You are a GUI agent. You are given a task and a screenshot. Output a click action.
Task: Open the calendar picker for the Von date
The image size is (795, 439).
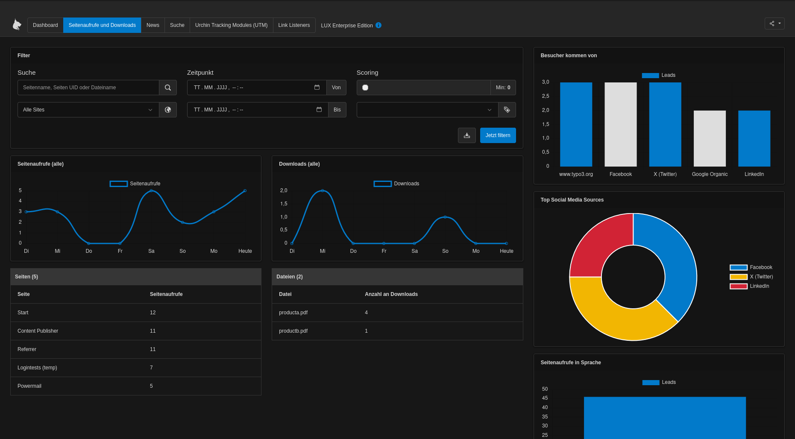point(317,88)
